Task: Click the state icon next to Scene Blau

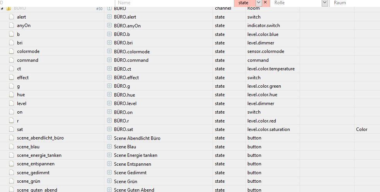Action: tap(109, 146)
